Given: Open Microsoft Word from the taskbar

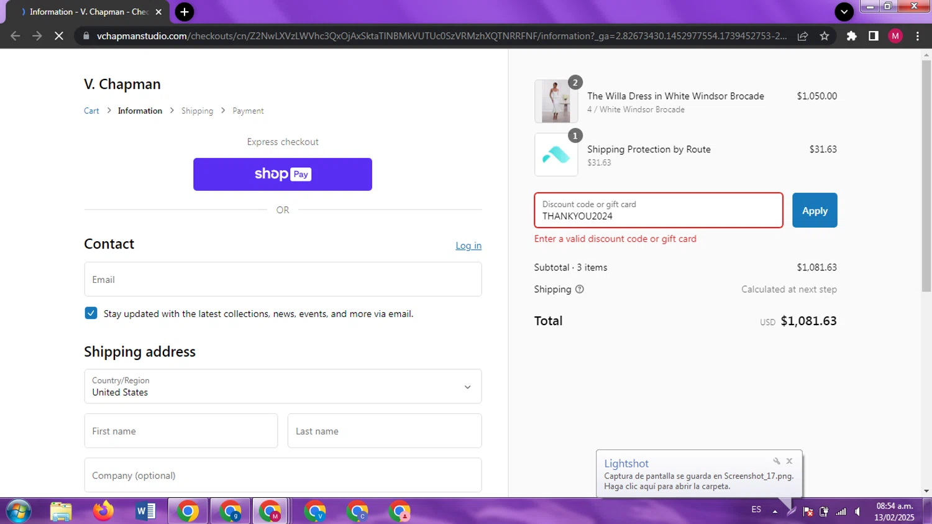Looking at the screenshot, I should point(145,511).
